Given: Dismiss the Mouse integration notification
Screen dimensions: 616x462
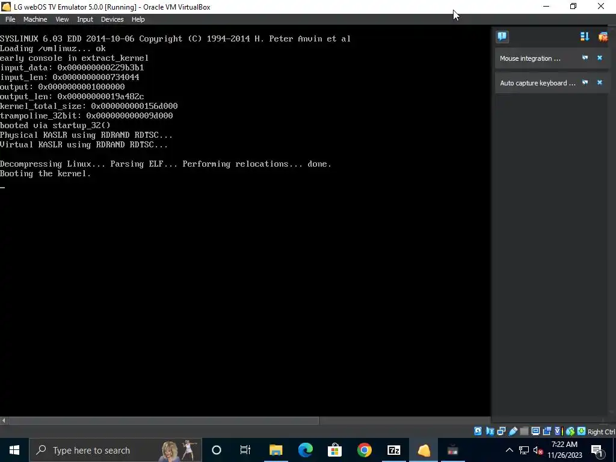Looking at the screenshot, I should pos(600,58).
